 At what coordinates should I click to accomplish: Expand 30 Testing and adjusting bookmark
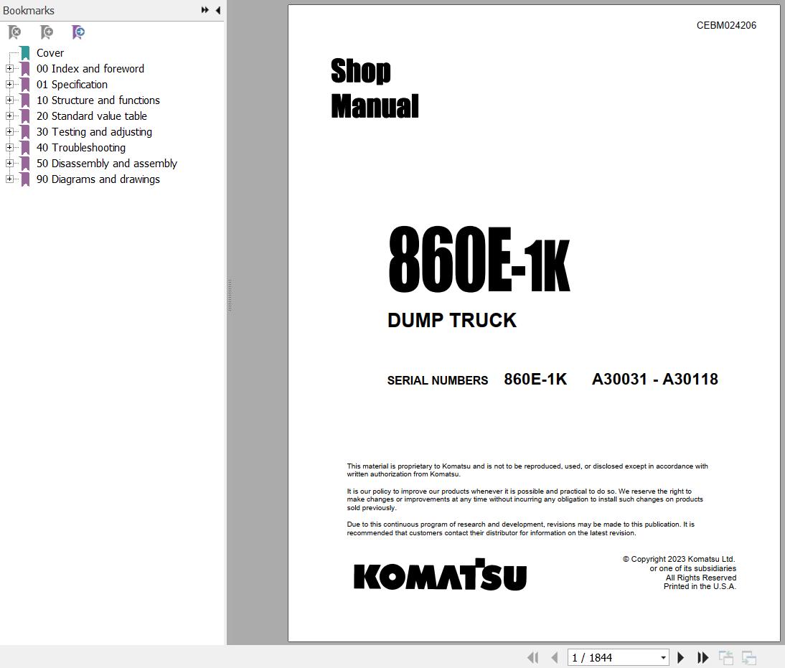9,132
